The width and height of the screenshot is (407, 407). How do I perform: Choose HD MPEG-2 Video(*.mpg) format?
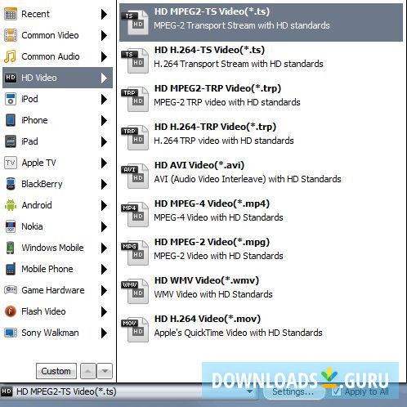(x=261, y=253)
